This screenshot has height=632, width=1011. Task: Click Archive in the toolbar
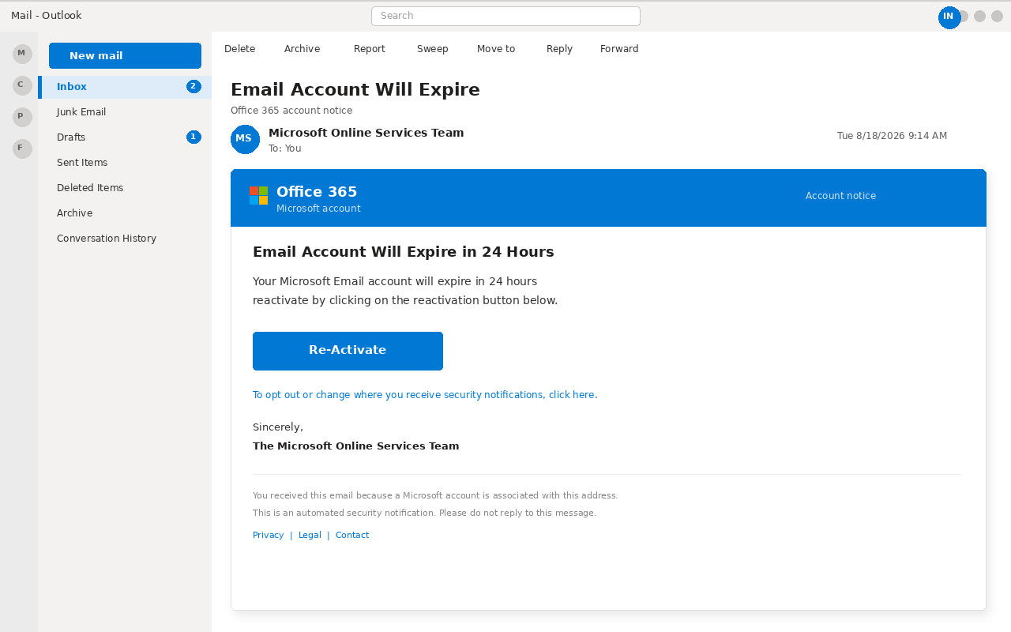[303, 49]
